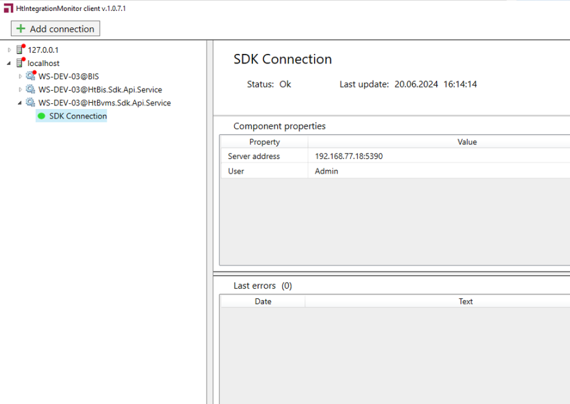Click the gear icon of WS-DEV-03@BIS
Screen dimensions: 570x404
(x=30, y=76)
